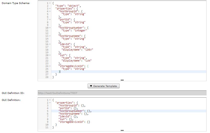Click the Domain Type Schema resize handle
Image resolution: width=210 pixels, height=133 pixels.
click(122, 80)
